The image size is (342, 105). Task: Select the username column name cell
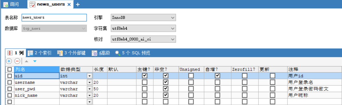pyautogui.click(x=37, y=82)
